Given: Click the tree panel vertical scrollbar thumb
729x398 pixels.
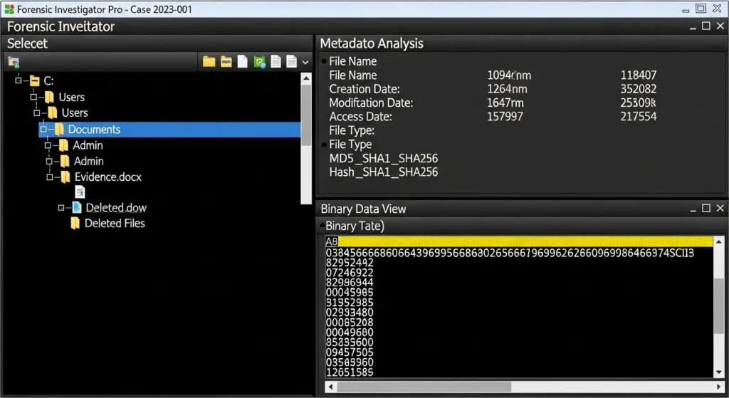Looking at the screenshot, I should [306, 115].
